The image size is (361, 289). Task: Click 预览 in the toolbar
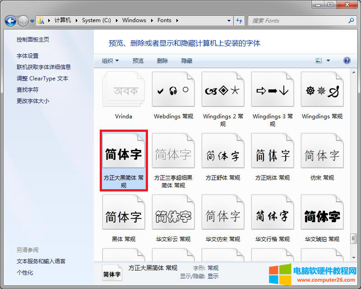pos(138,61)
